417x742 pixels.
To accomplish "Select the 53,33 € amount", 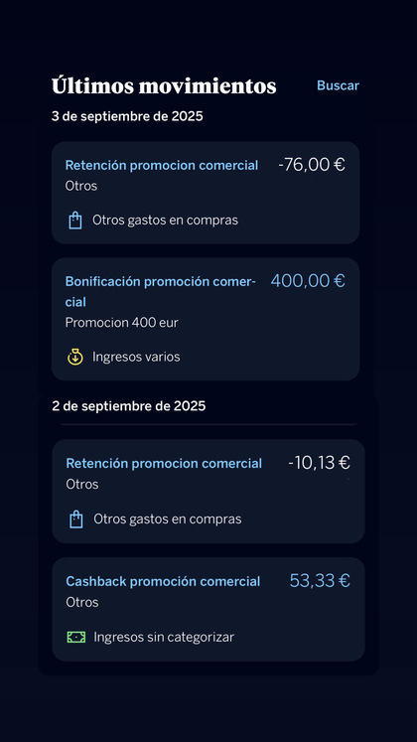I will [320, 581].
